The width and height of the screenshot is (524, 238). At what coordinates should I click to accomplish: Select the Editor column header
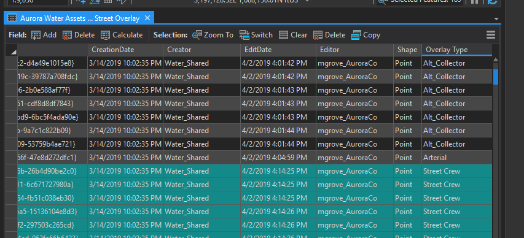[x=354, y=50]
